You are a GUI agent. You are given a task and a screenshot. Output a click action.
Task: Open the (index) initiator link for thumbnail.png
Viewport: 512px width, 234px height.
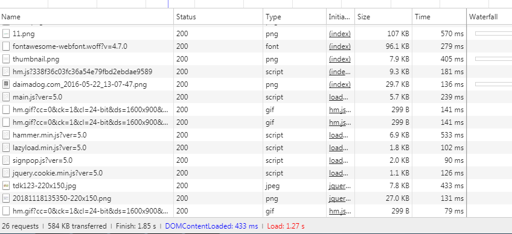pyautogui.click(x=340, y=59)
